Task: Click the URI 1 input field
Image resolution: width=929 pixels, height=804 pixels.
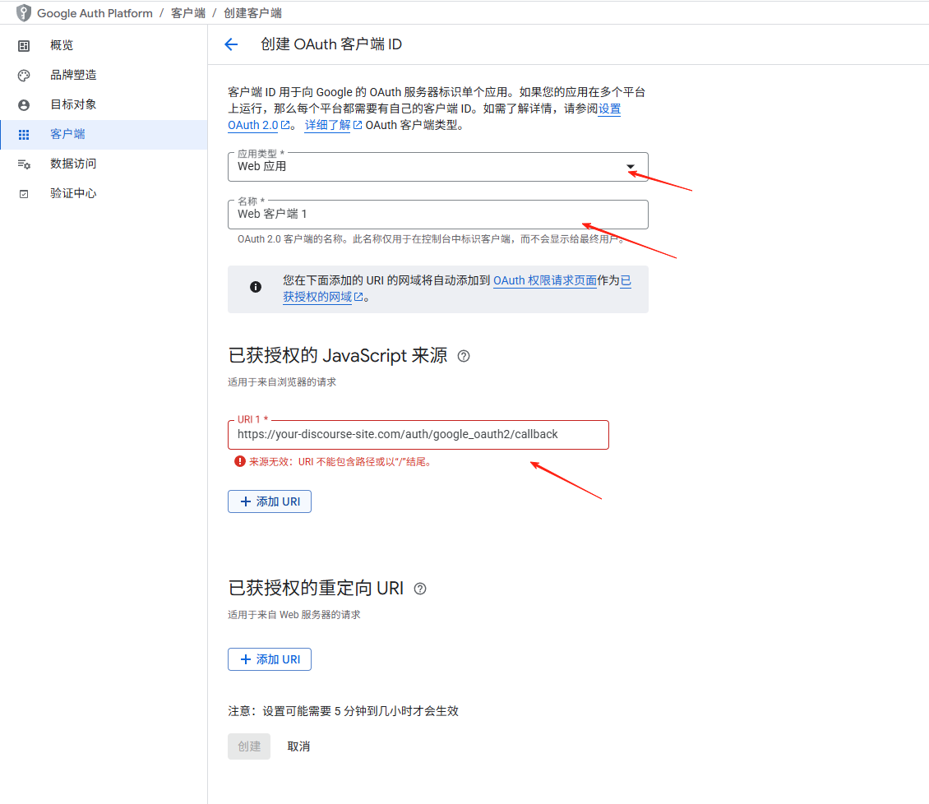Action: 418,435
